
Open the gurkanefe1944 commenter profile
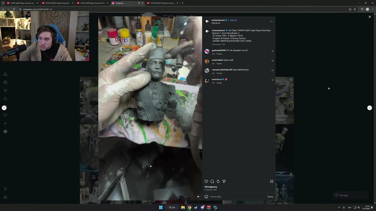(x=219, y=50)
